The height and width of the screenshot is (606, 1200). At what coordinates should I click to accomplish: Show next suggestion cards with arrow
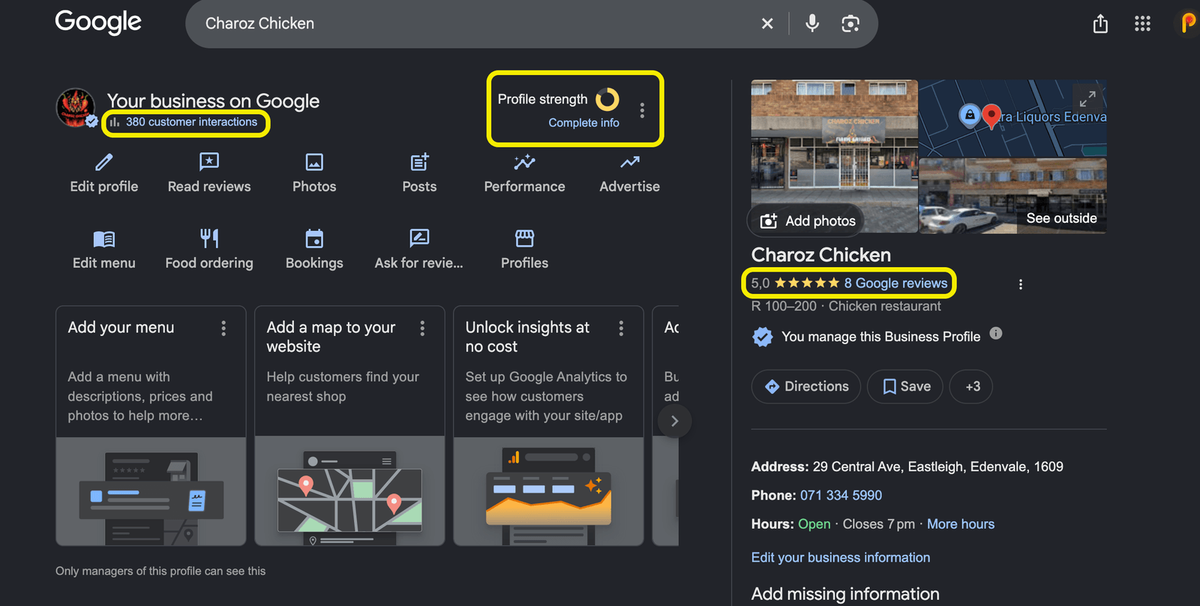click(x=674, y=421)
